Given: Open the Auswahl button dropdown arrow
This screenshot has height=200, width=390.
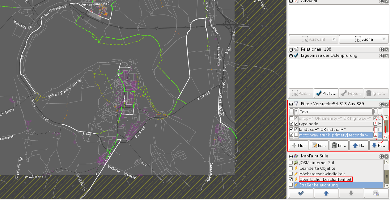Looking at the screenshot, I should tap(334, 40).
